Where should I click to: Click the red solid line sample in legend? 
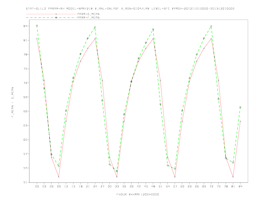coord(51,14)
